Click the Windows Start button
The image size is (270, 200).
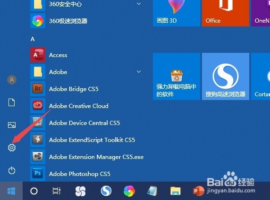coord(11,191)
